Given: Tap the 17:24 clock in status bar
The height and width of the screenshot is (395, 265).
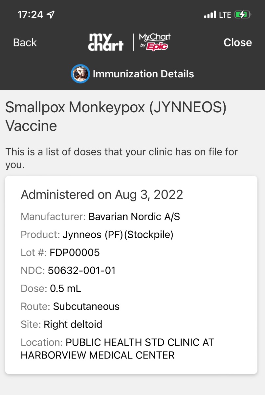Looking at the screenshot, I should (30, 14).
